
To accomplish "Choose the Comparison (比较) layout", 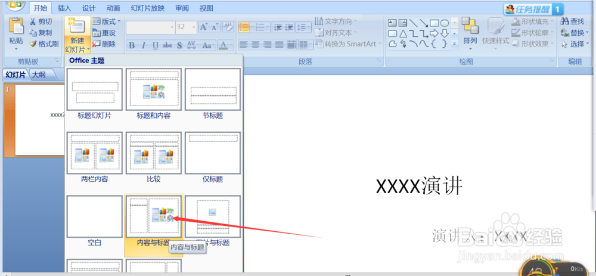I will (x=154, y=157).
